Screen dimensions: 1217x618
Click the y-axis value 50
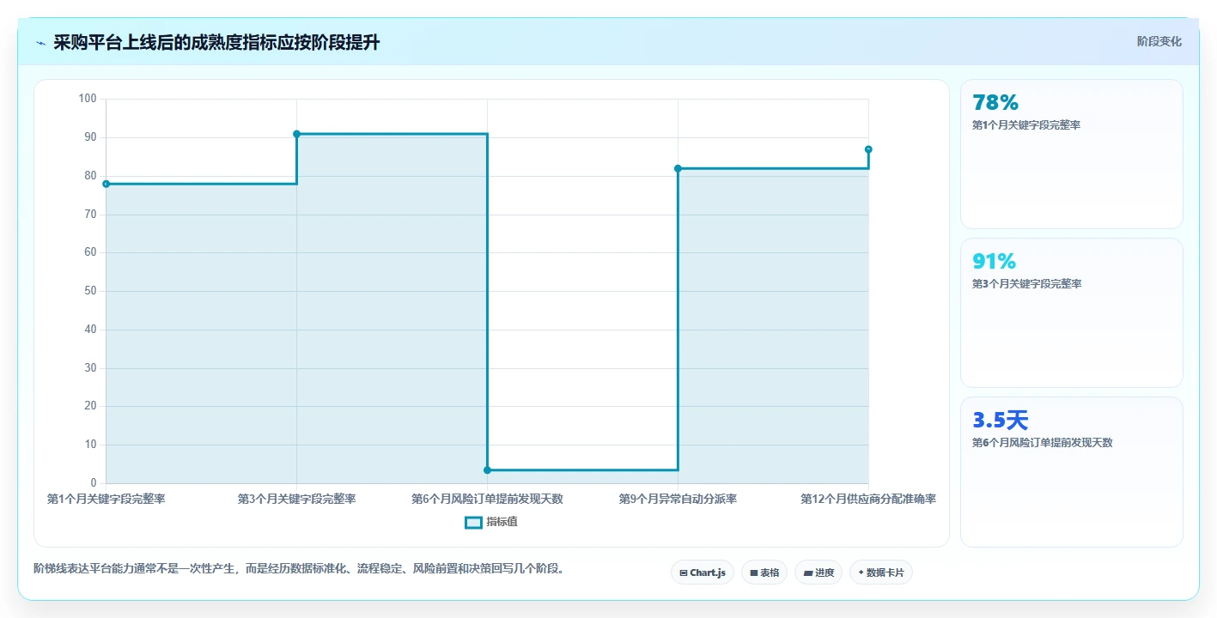click(90, 291)
